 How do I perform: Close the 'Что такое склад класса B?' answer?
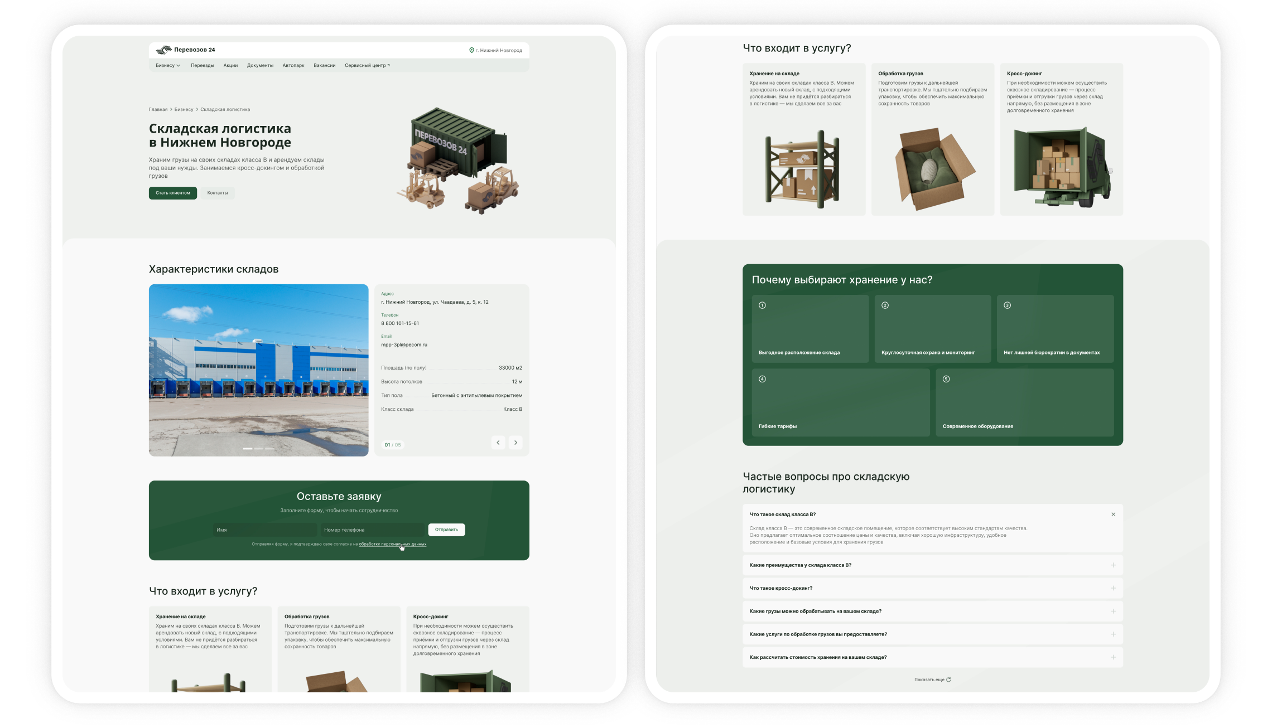[x=1113, y=515]
